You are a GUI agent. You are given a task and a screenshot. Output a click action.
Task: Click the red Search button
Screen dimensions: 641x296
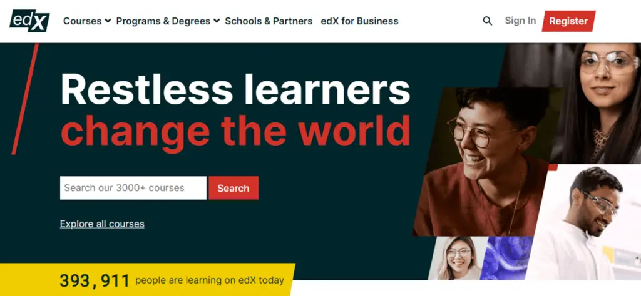[x=233, y=188]
